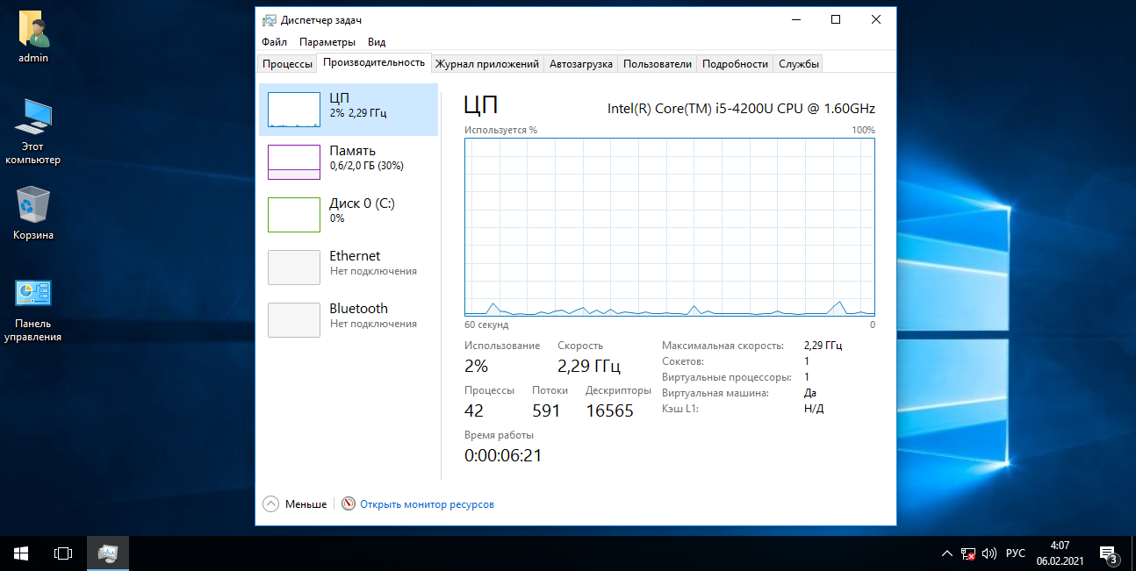
Task: Select the Этот компьютер desktop icon
Action: [x=33, y=132]
